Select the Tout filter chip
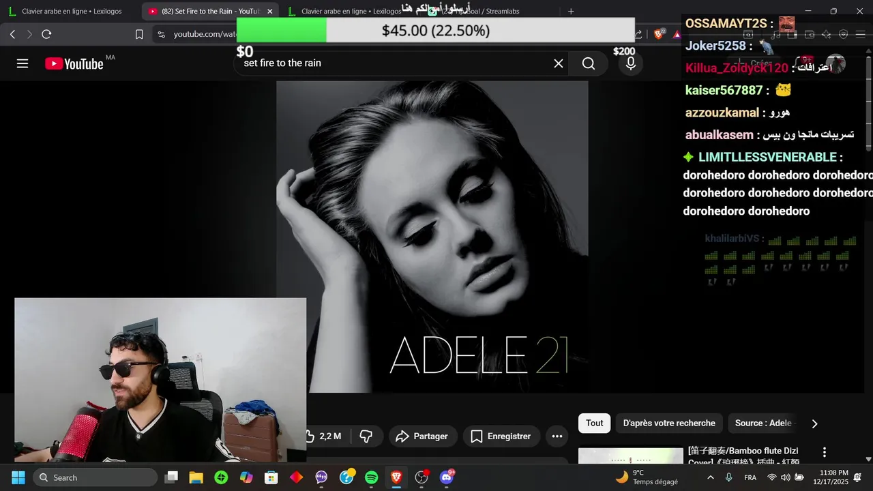The height and width of the screenshot is (491, 873). pyautogui.click(x=595, y=423)
